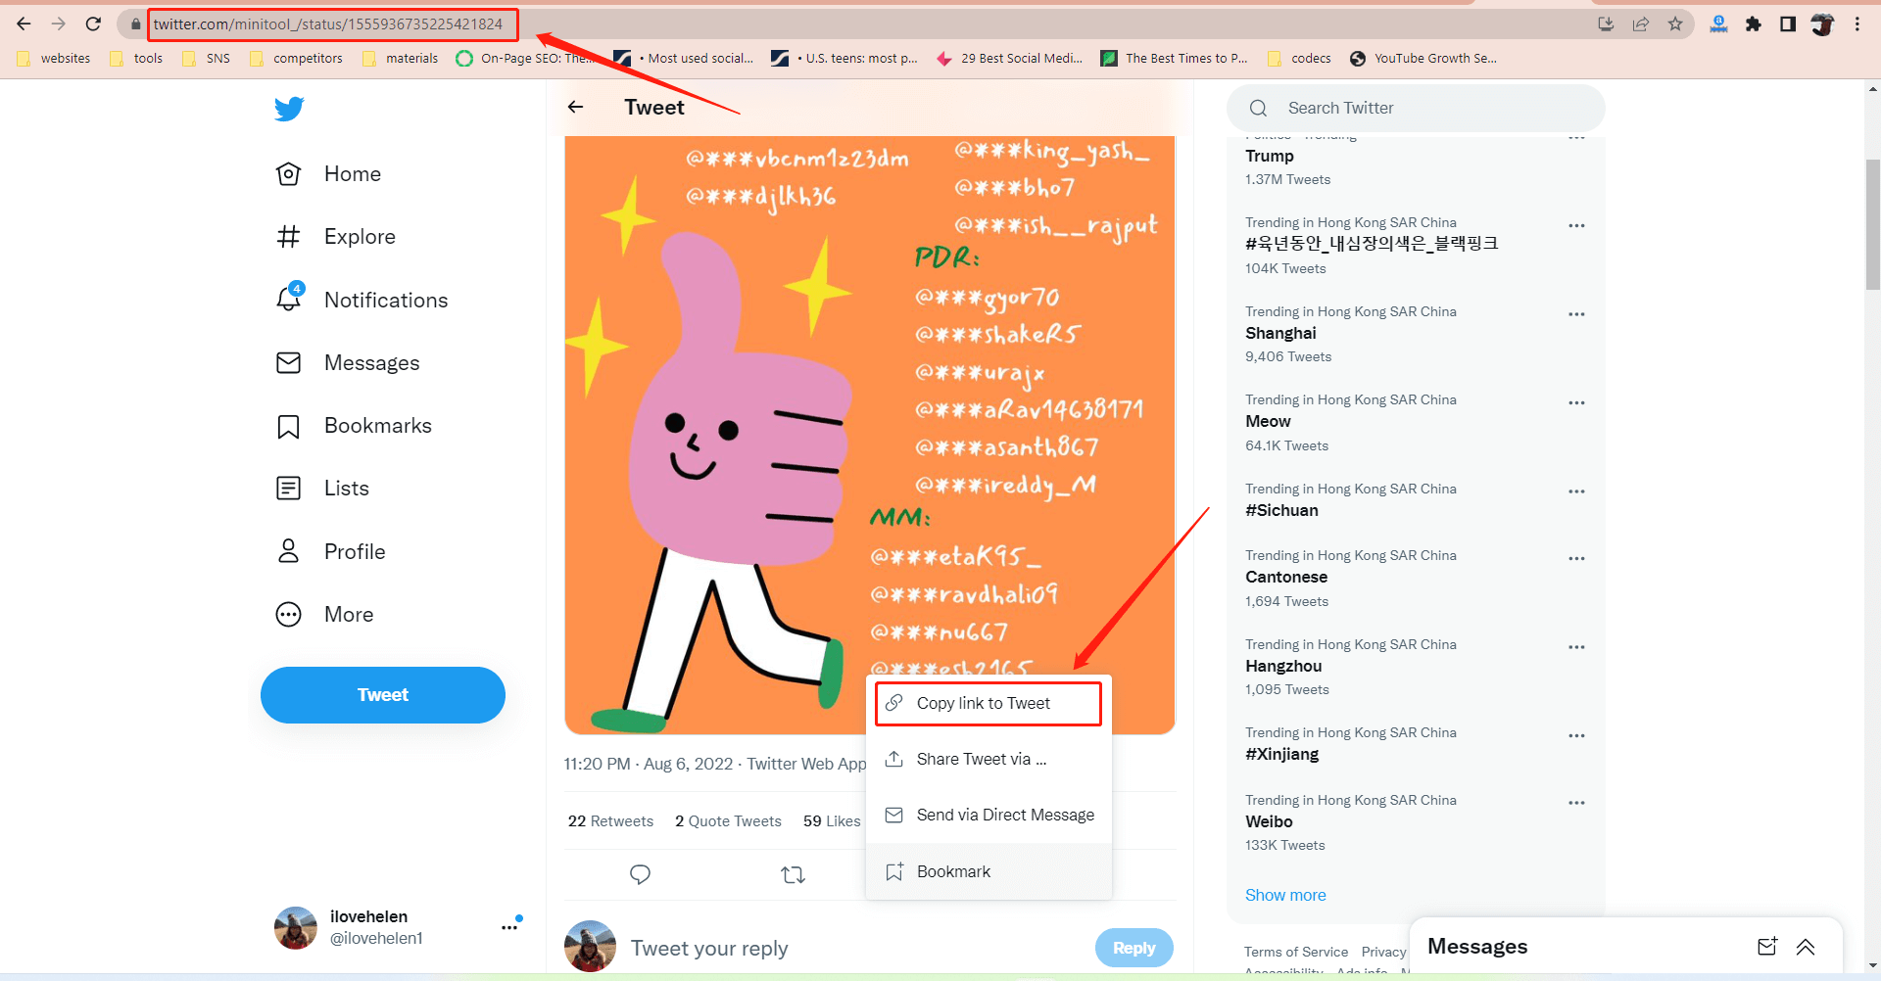Click the Twitter bird logo
Image resolution: width=1881 pixels, height=981 pixels.
pyautogui.click(x=289, y=109)
